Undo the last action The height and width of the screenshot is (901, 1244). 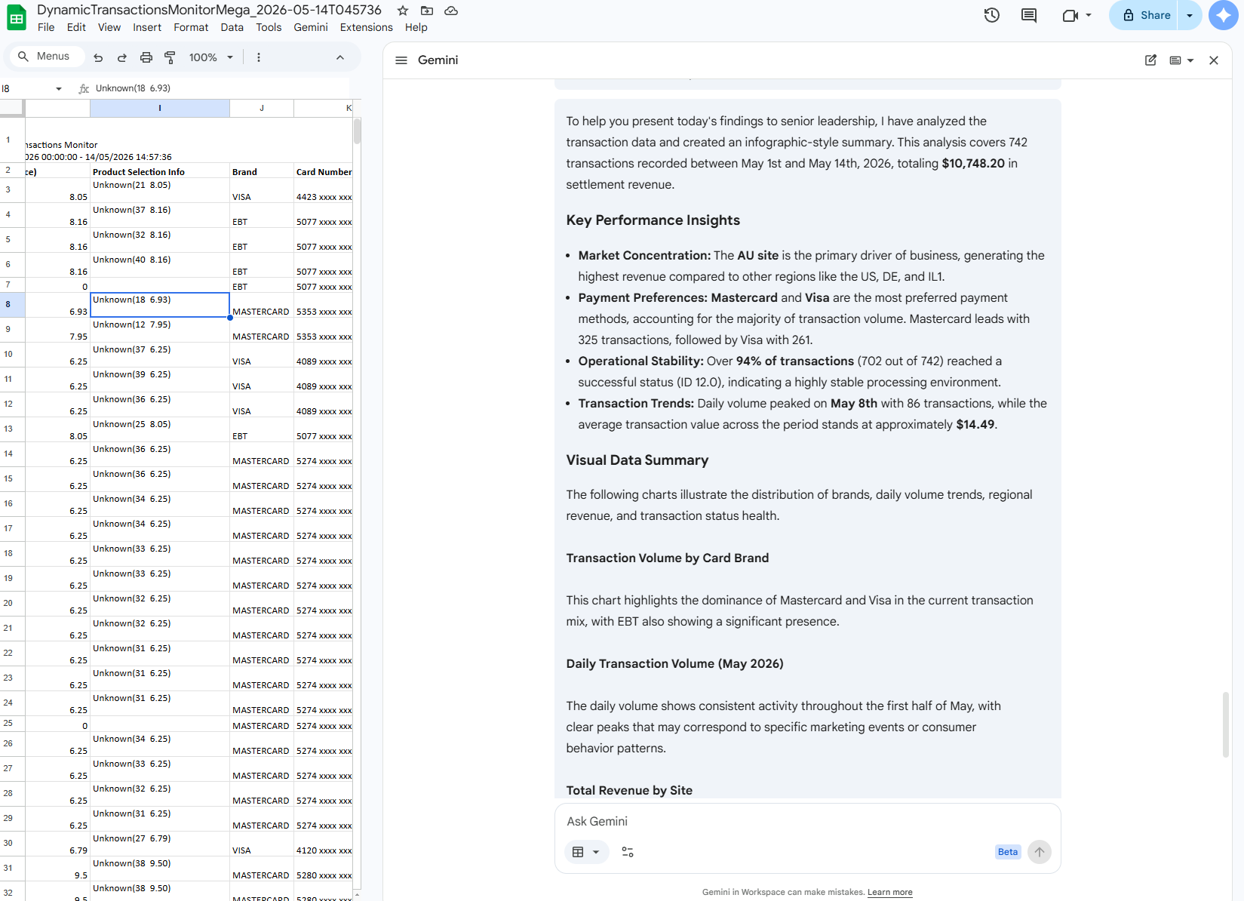point(98,57)
